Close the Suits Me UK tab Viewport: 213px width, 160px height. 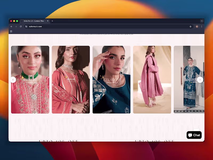(48, 21)
